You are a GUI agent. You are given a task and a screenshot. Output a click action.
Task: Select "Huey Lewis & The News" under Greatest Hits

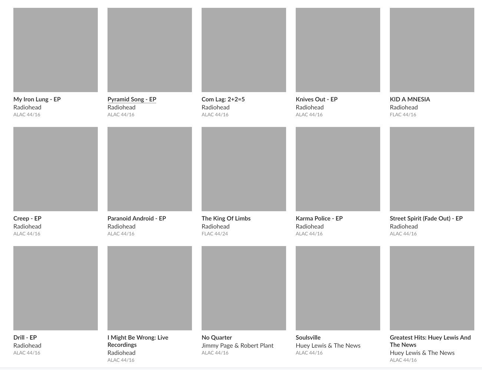pos(422,353)
